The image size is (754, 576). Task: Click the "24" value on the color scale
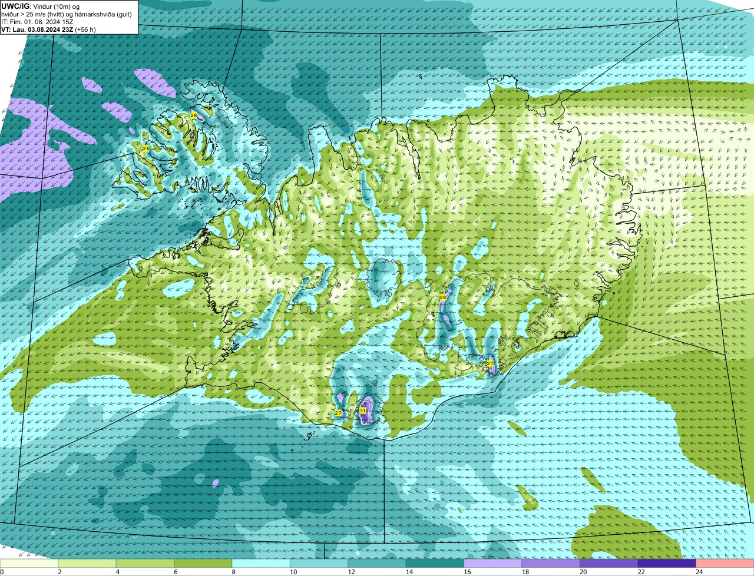point(699,572)
